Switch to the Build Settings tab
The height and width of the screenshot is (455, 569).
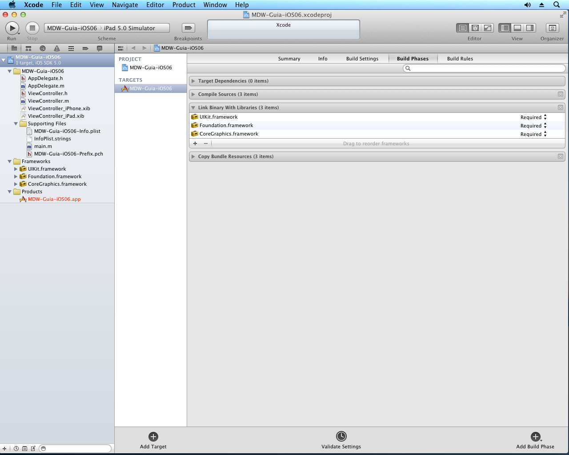362,59
